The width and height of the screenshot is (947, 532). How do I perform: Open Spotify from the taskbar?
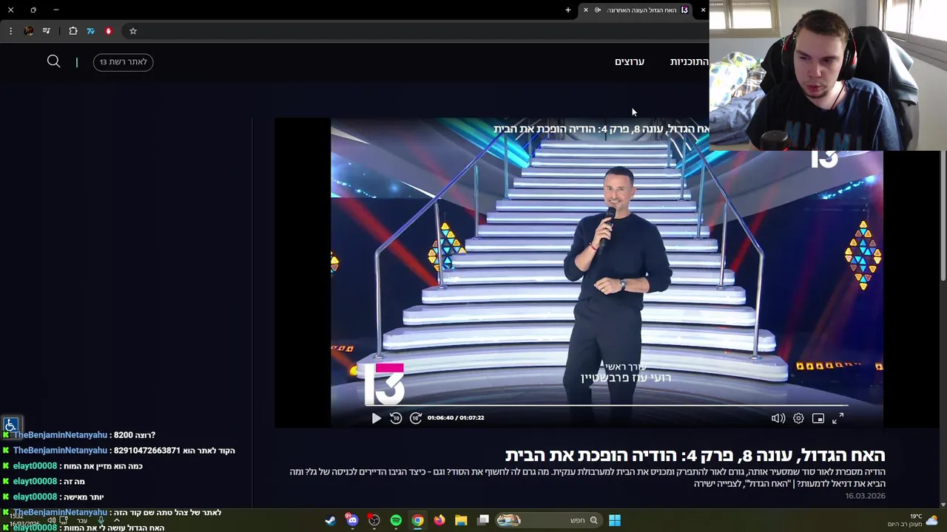pyautogui.click(x=396, y=520)
